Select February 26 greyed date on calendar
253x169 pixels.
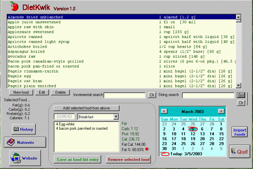click(193, 124)
